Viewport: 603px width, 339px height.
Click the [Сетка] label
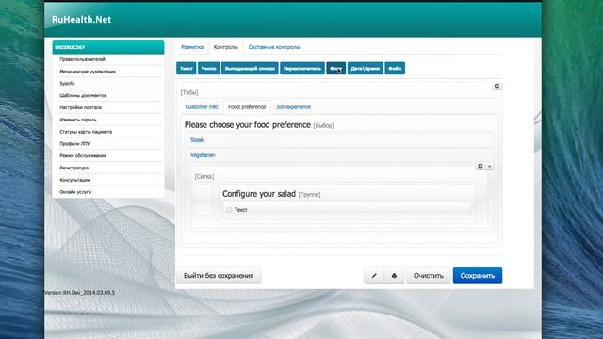[x=204, y=176]
